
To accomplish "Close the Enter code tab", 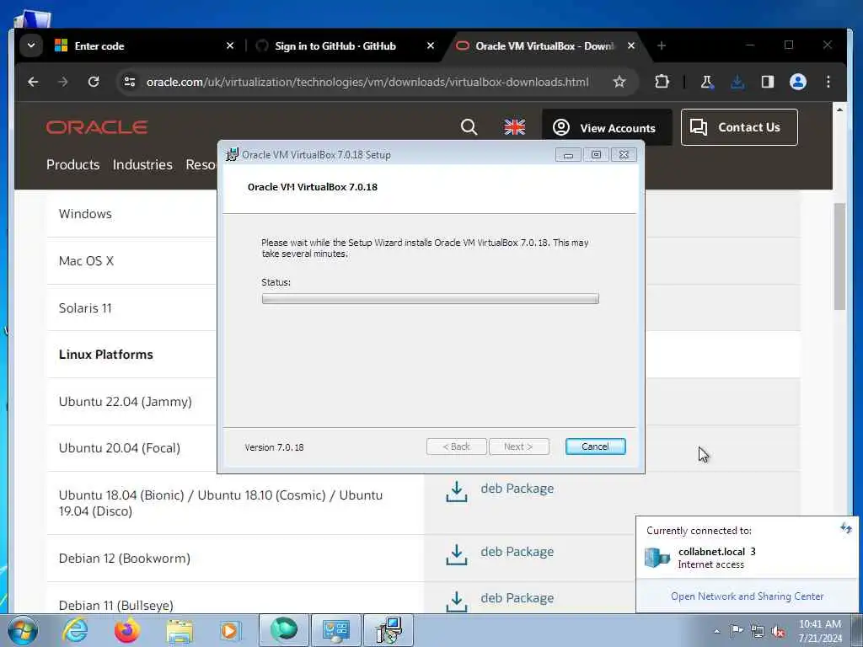I will 230,46.
